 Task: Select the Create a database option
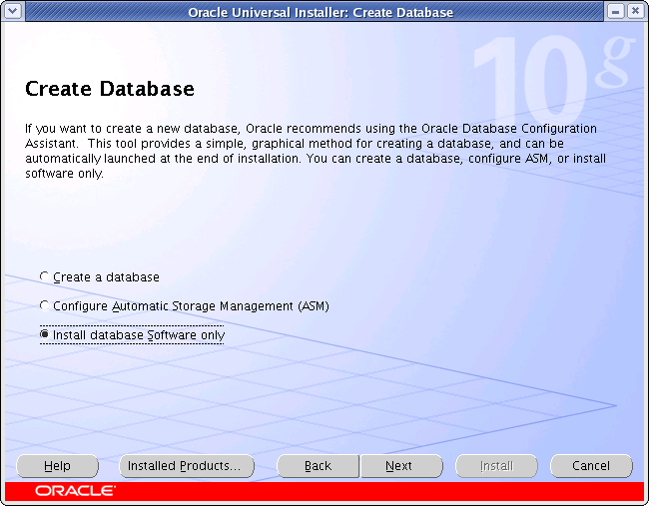pos(99,276)
